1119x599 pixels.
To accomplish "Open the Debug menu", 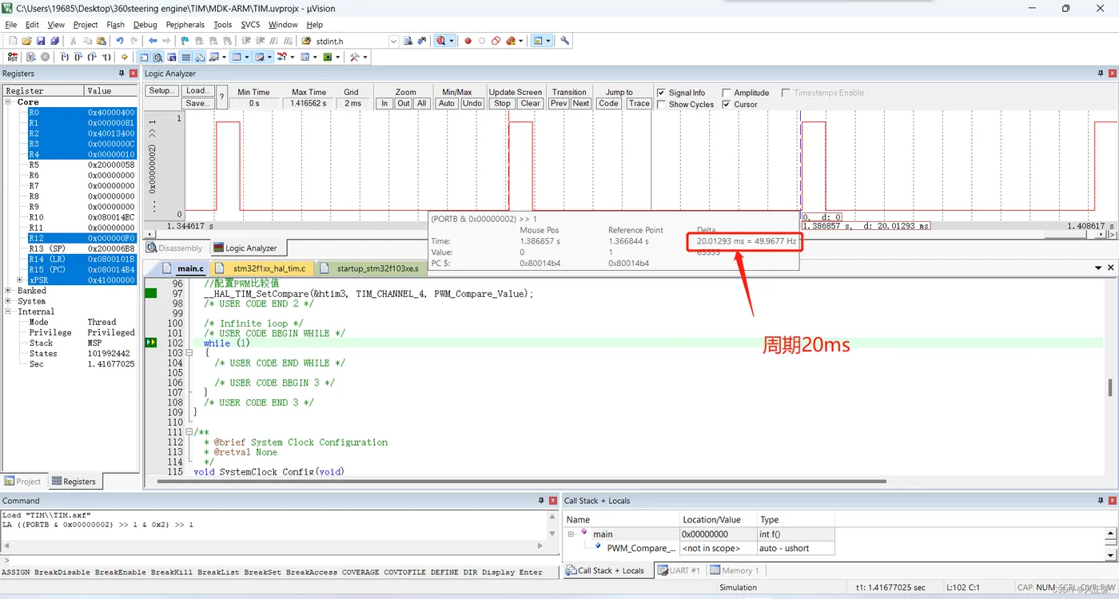I will tap(145, 25).
